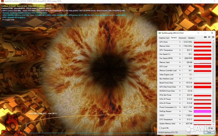218x136 pixels.
Task: Click the magenta PerfCap Reason bar
Action: pyautogui.click(x=202, y=111)
